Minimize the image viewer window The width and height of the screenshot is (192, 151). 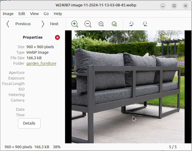pyautogui.click(x=163, y=6)
